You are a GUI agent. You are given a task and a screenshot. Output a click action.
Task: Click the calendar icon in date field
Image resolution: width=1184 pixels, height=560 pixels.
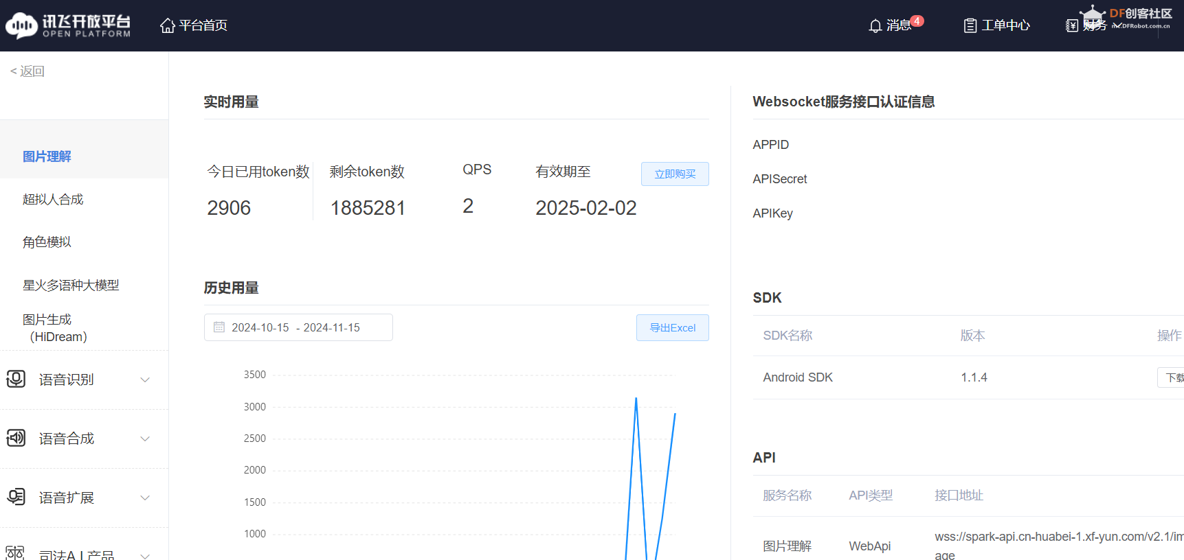219,327
